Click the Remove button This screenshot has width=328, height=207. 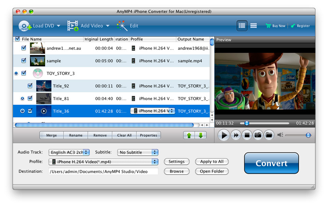(100, 135)
